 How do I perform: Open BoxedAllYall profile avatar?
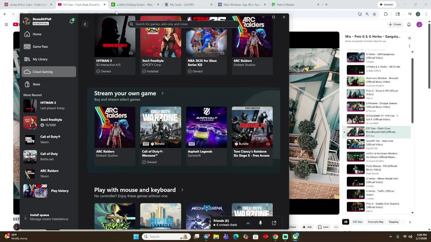coord(26,21)
